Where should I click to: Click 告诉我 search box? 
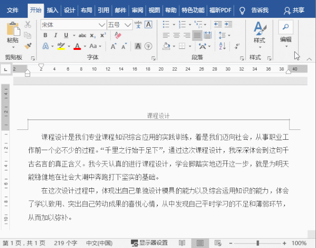(x=260, y=10)
